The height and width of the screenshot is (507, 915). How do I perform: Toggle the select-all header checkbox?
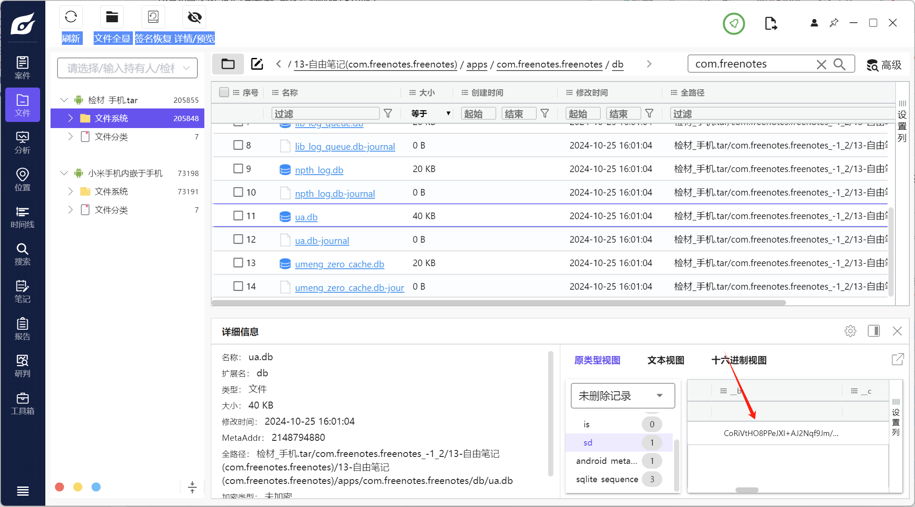point(224,92)
